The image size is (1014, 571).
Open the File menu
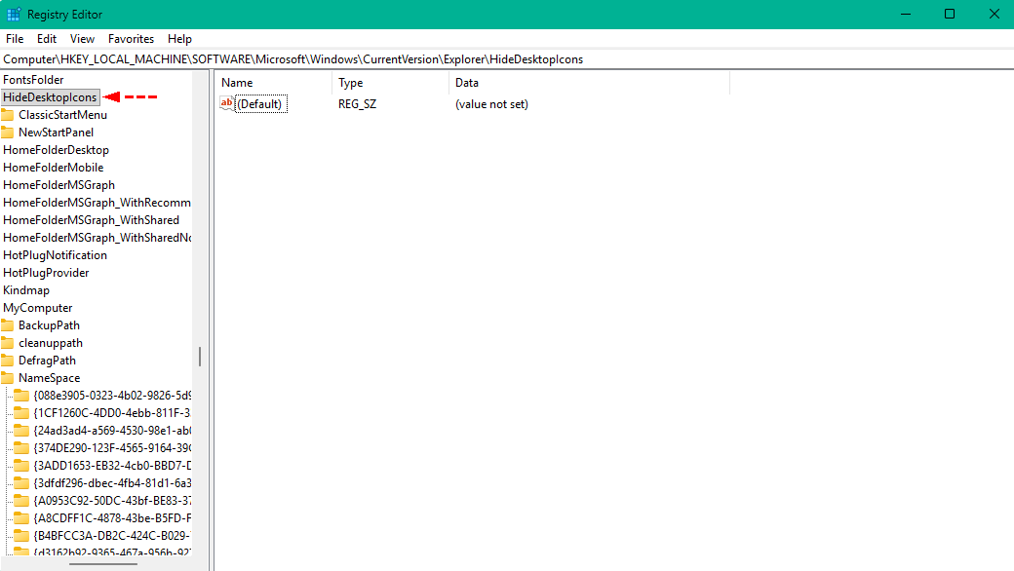15,39
